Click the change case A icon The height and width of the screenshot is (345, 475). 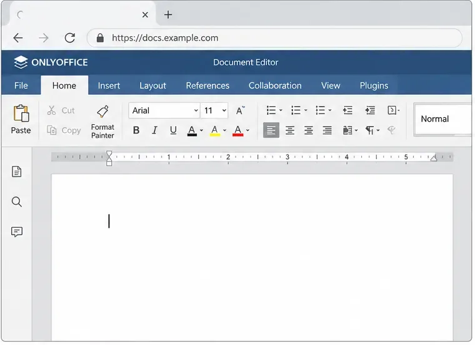240,110
